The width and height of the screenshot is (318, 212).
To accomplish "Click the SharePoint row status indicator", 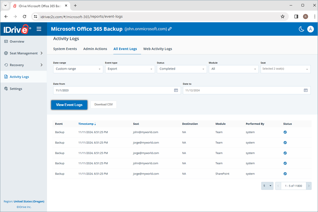I will (285, 173).
